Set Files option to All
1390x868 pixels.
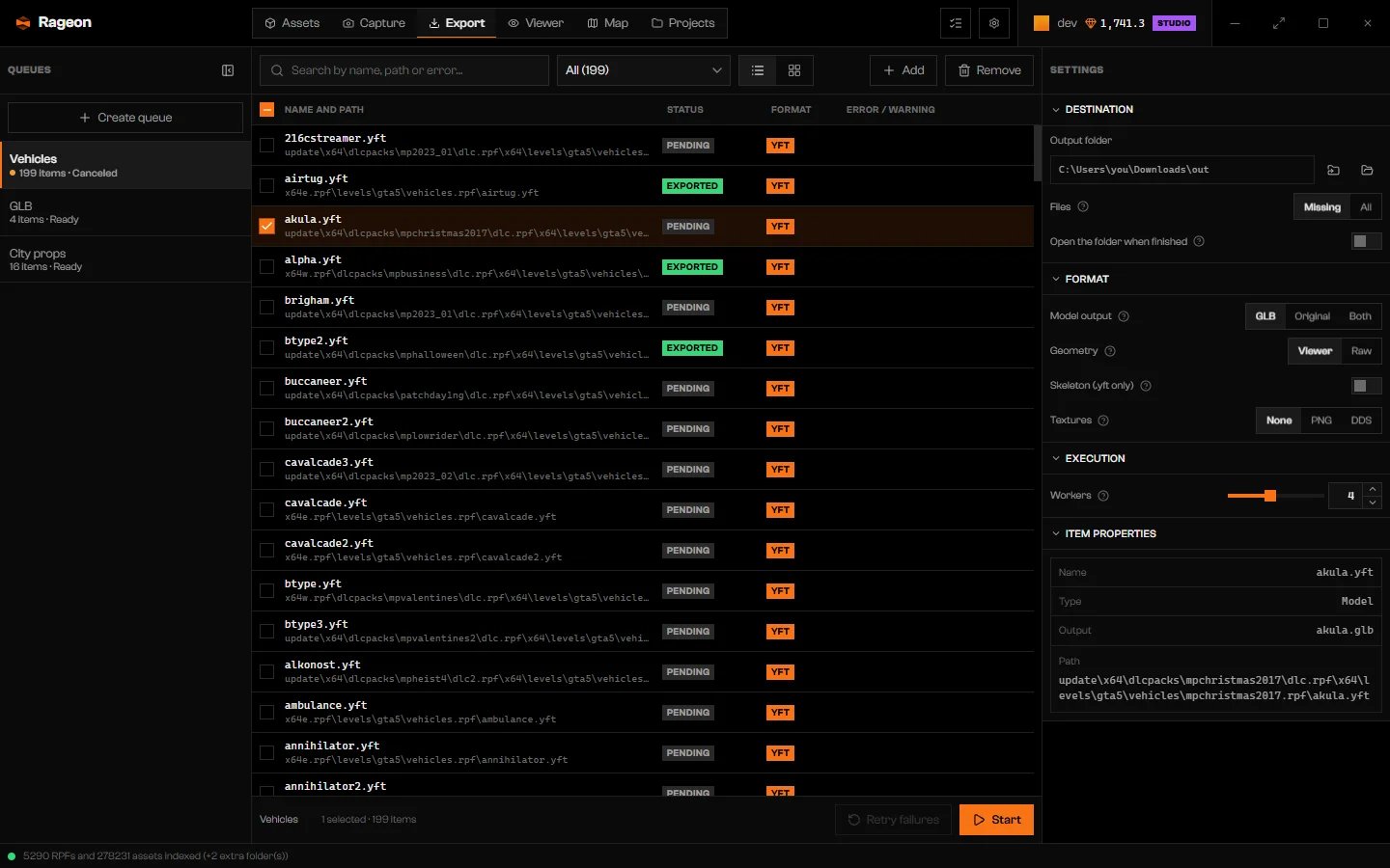tap(1366, 207)
